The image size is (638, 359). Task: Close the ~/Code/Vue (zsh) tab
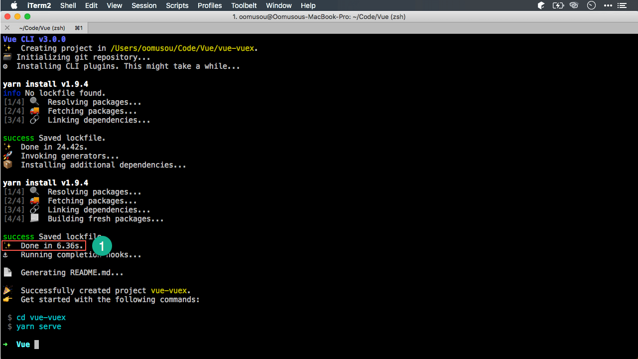[x=7, y=28]
